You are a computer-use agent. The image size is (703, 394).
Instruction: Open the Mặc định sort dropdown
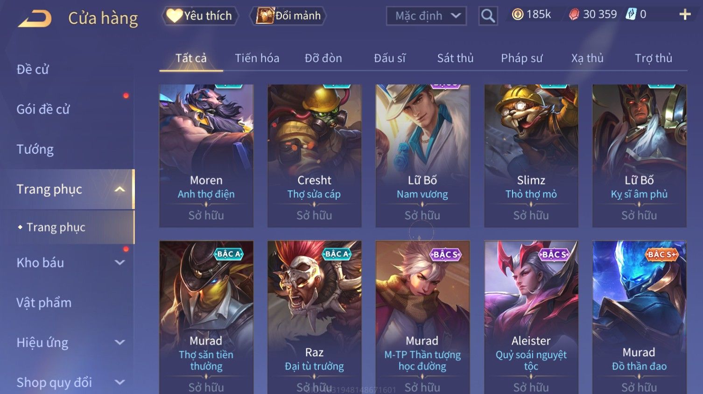pyautogui.click(x=426, y=16)
